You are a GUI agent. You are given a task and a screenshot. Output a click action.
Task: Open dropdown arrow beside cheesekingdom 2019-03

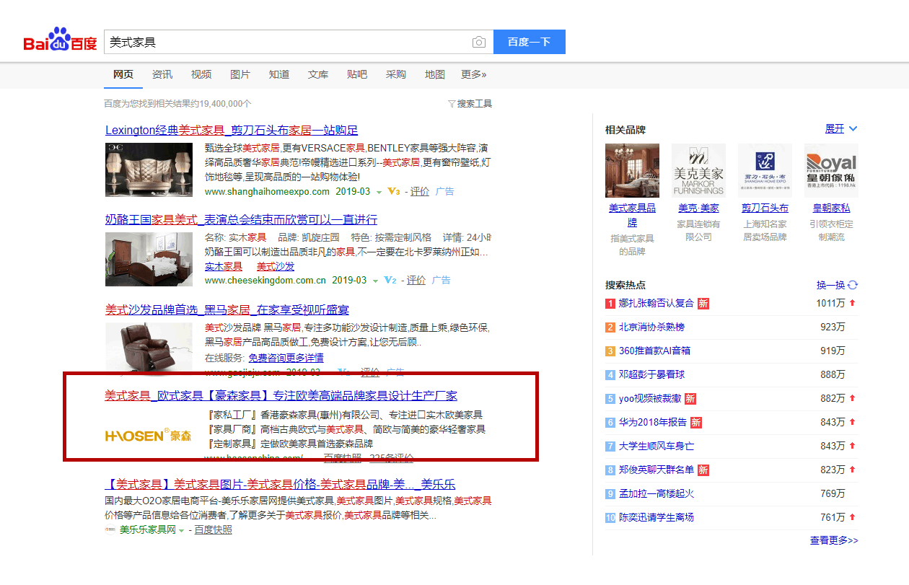pos(375,281)
